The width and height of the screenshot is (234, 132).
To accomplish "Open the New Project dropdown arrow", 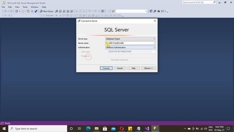I will click(19, 11).
